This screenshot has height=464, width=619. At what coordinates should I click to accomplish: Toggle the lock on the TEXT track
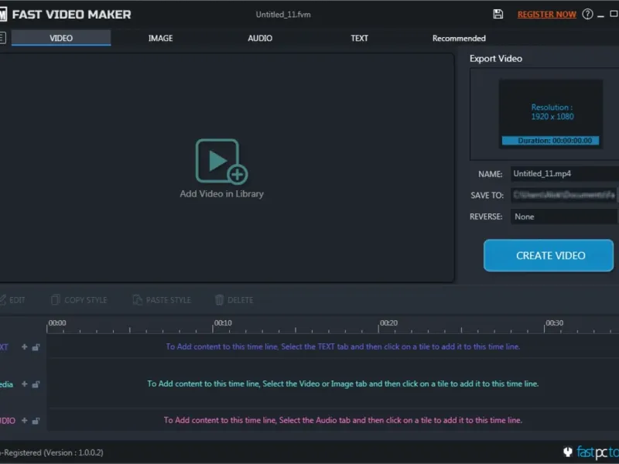36,346
